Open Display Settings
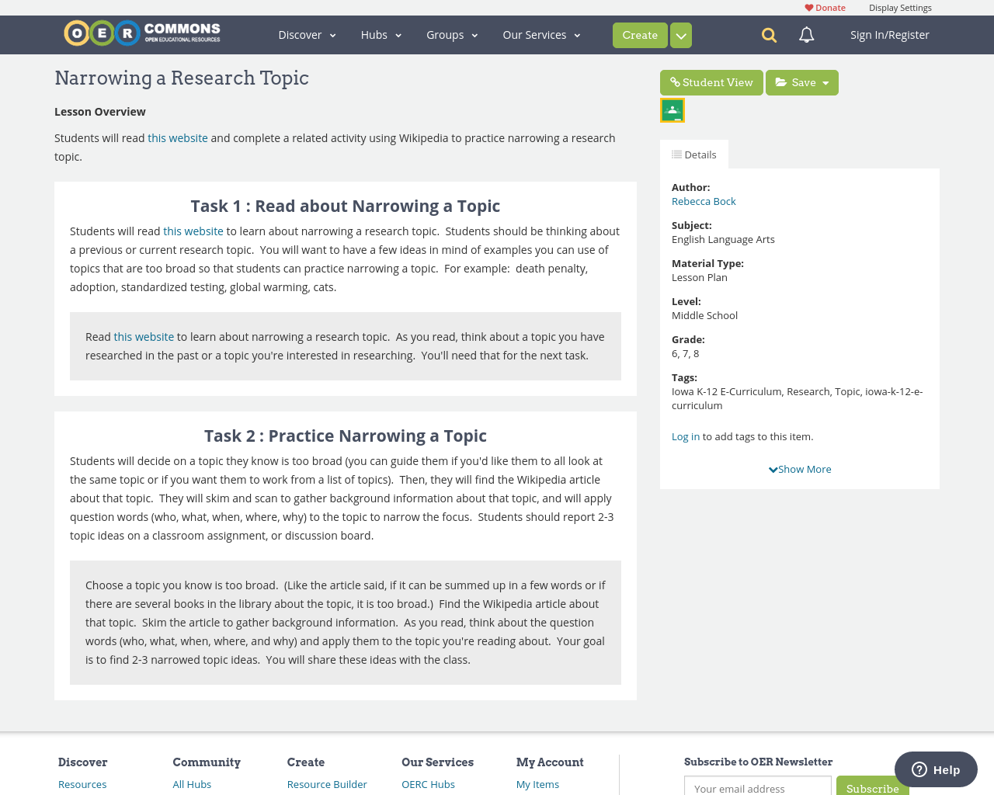Image resolution: width=994 pixels, height=795 pixels. 900,6
